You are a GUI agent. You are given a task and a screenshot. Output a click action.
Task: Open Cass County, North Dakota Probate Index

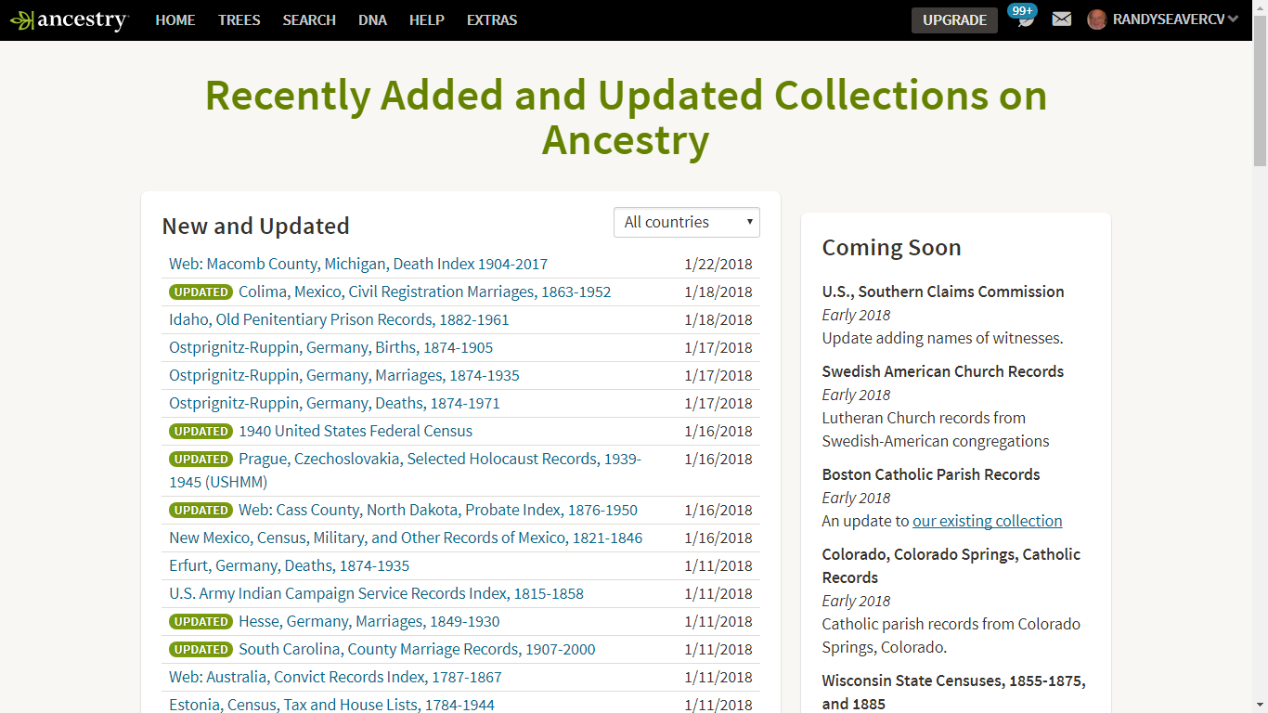(438, 510)
